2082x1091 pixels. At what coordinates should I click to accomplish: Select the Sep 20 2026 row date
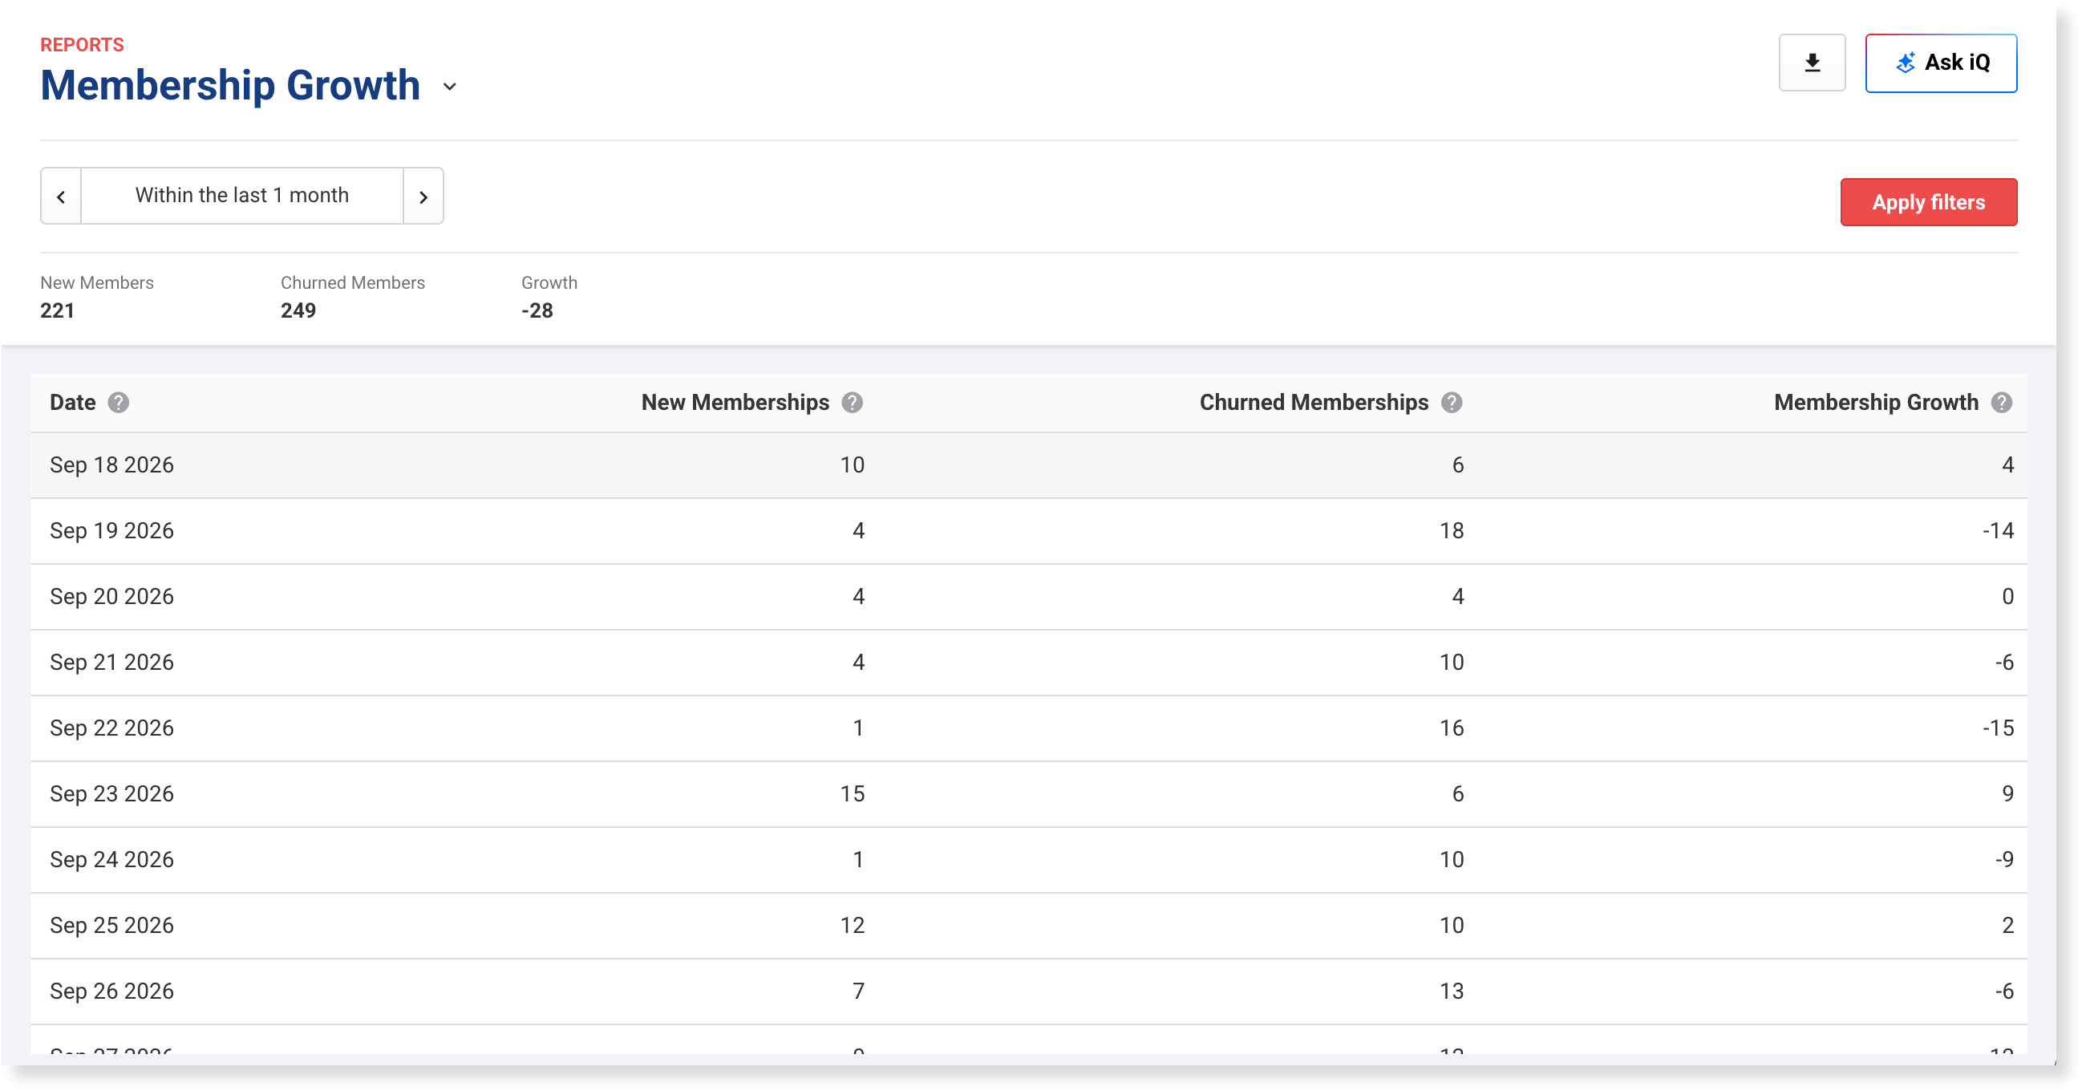(x=111, y=596)
